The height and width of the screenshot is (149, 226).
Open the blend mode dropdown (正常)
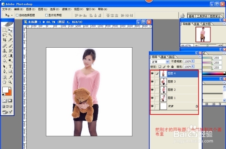pos(167,62)
